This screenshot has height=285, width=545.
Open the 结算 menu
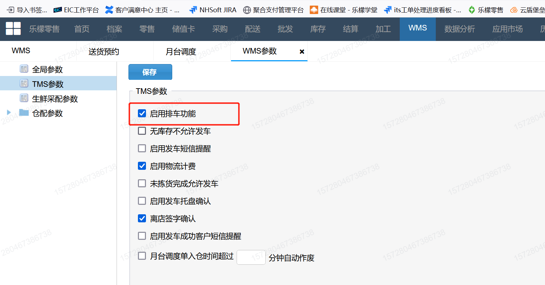coord(350,29)
